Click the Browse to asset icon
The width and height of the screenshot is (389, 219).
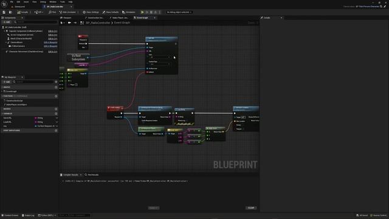tap(10, 12)
